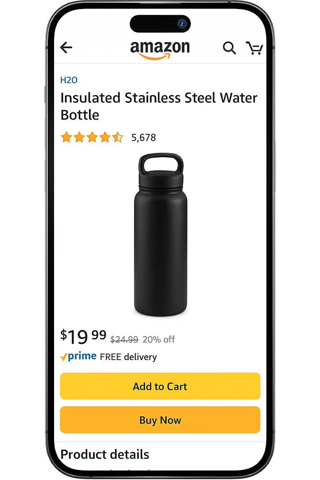Tap the back arrow icon
The width and height of the screenshot is (320, 480).
66,47
